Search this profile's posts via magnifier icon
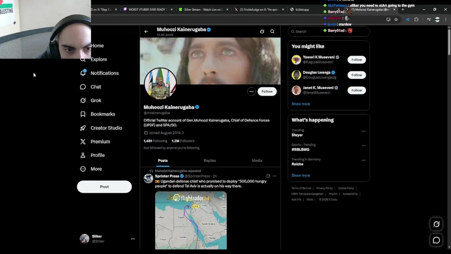This screenshot has width=451, height=254. pos(272,31)
